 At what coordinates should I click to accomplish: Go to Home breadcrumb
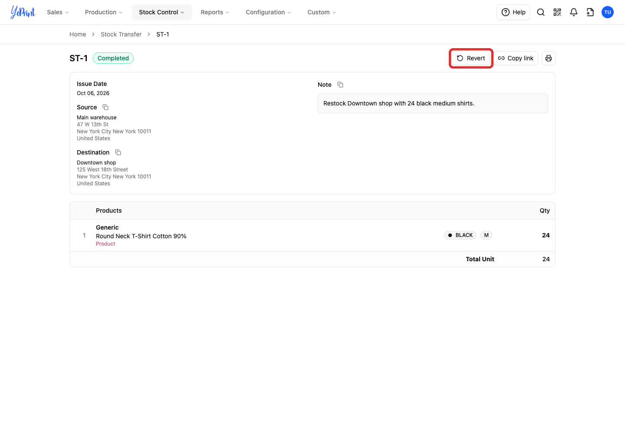tap(78, 34)
